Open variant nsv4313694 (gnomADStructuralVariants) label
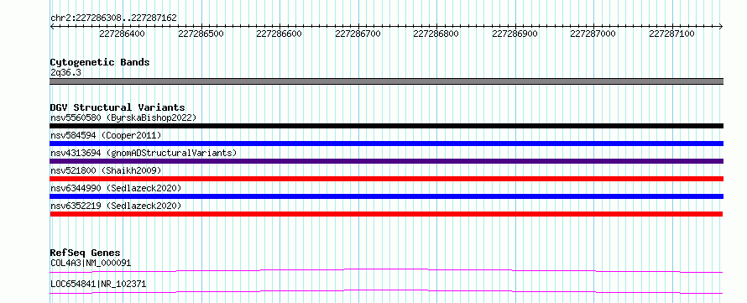Viewport: 747px width, 303px height. 144,153
